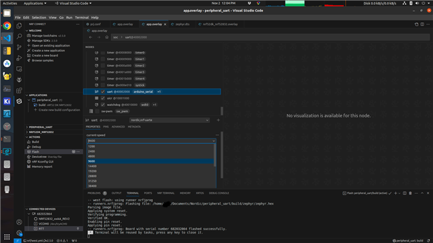This screenshot has height=243, width=433.
Task: Uncheck the uart @40002000 node
Action: (x=103, y=92)
